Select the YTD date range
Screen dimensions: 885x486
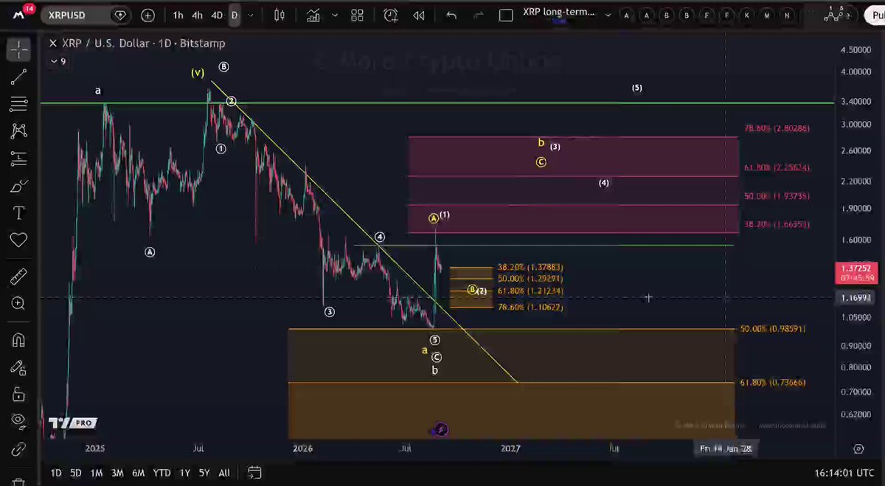tap(162, 473)
